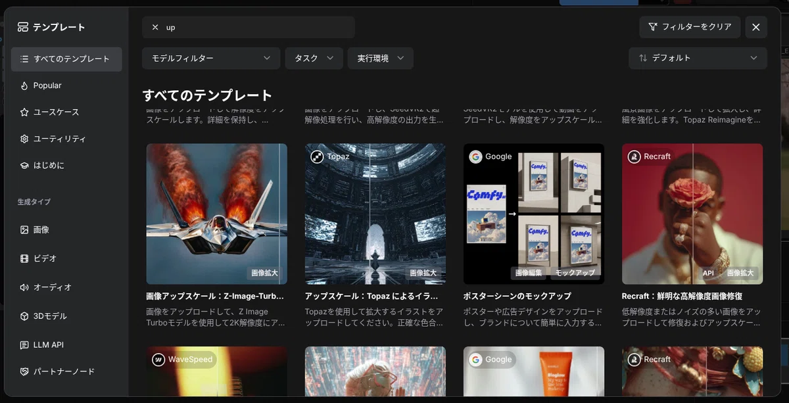Click the title 画像アップスケール：Z-Image-Turbo
The width and height of the screenshot is (789, 403).
tap(215, 296)
